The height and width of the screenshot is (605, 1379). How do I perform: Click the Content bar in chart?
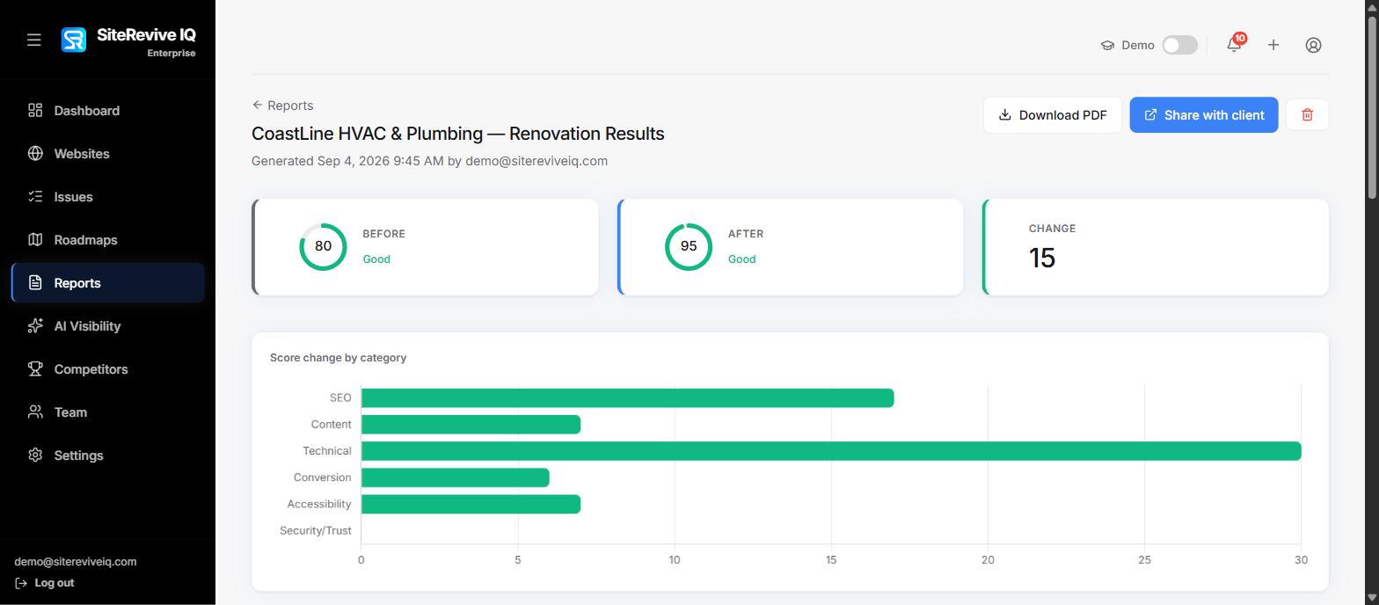(x=471, y=425)
